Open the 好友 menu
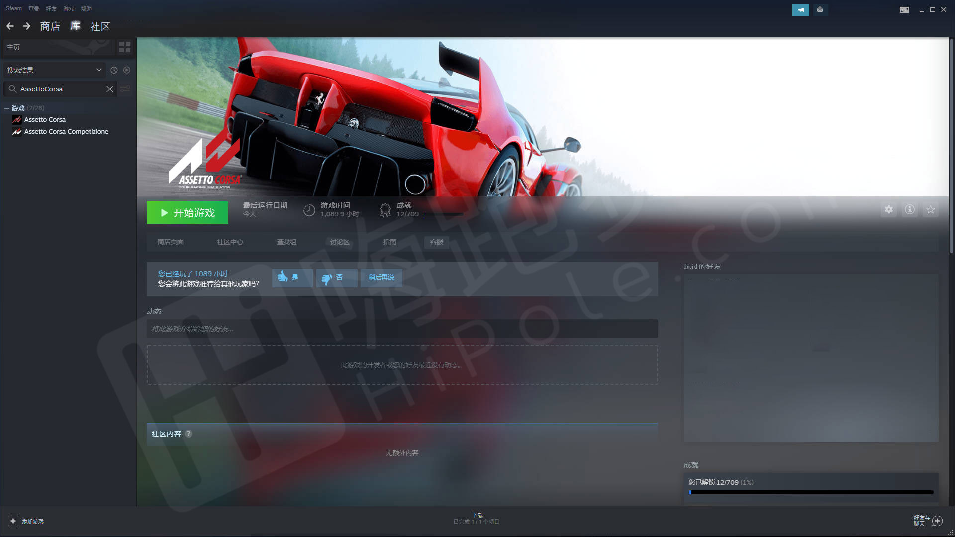The image size is (955, 537). coord(51,9)
